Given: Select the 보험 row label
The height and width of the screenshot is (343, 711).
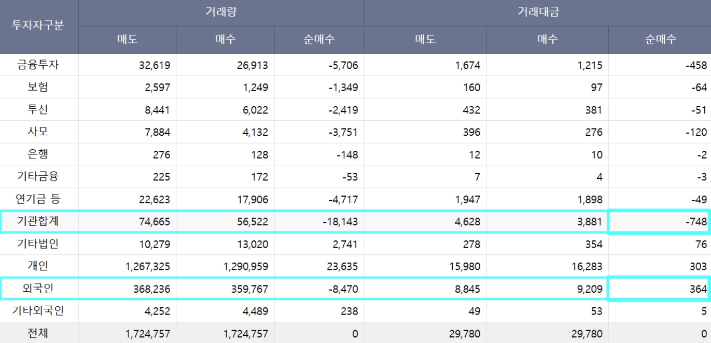Looking at the screenshot, I should coord(39,87).
